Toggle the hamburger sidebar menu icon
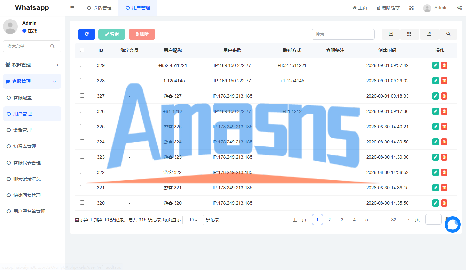This screenshot has width=466, height=270. click(x=72, y=8)
